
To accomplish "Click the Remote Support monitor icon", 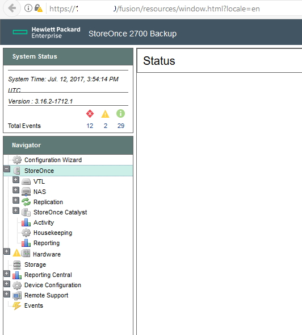I will [x=17, y=296].
